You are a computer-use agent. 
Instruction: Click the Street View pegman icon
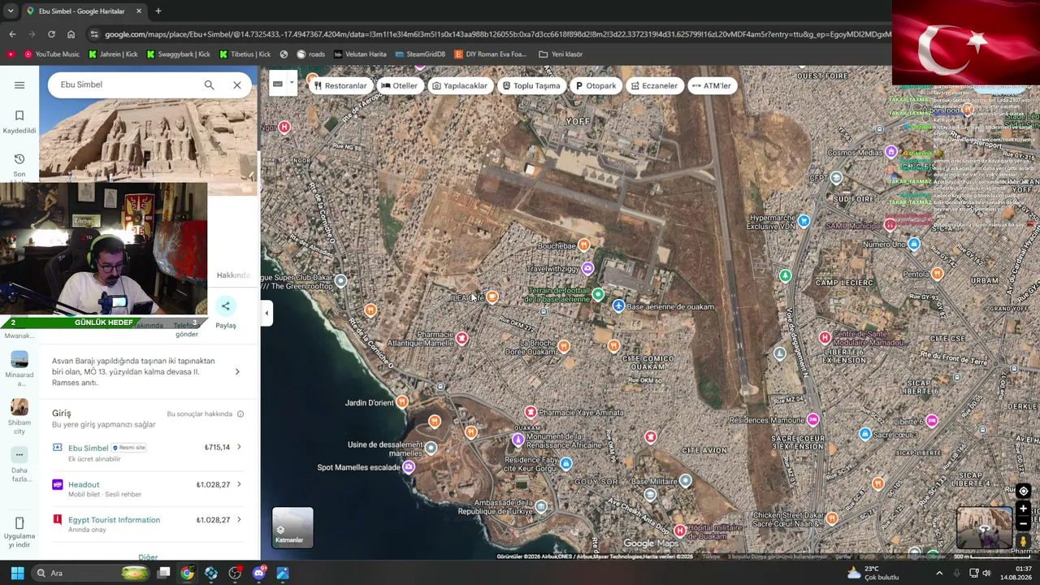click(1023, 540)
